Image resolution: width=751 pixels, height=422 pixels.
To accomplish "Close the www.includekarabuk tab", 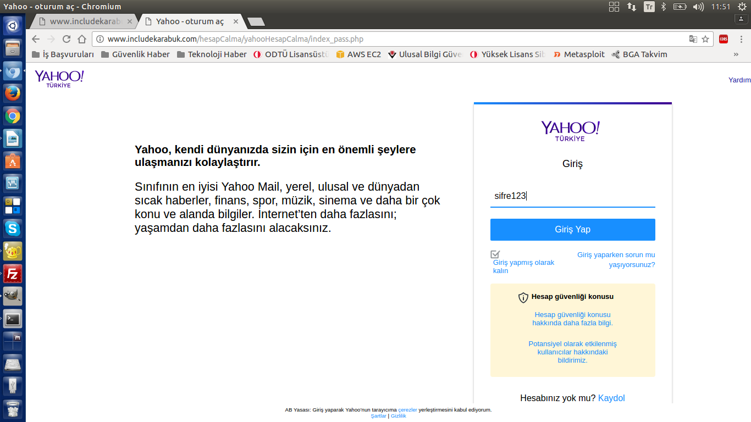I will pos(130,21).
